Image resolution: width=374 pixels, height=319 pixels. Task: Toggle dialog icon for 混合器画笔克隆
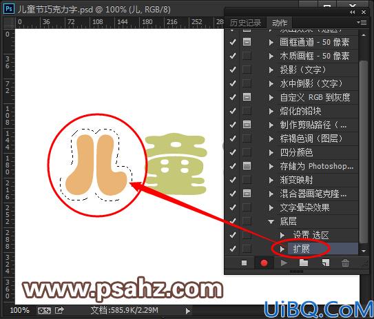click(x=247, y=194)
